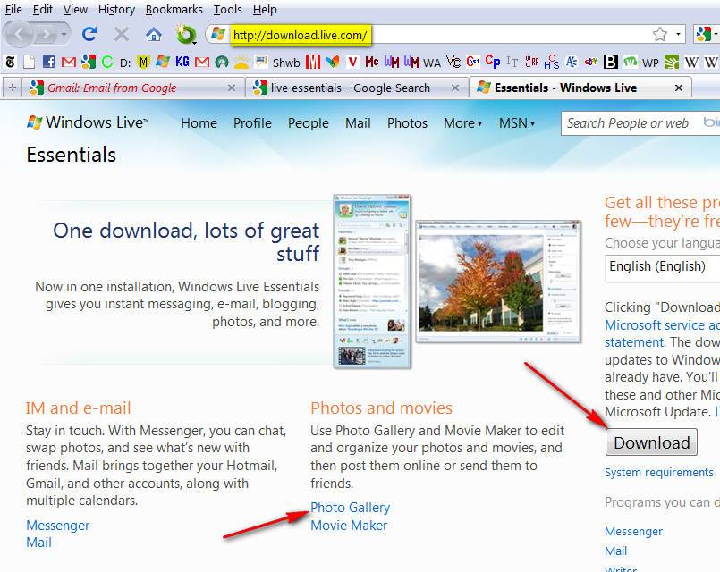Open the WP bookmark
The image size is (720, 572).
click(x=650, y=63)
